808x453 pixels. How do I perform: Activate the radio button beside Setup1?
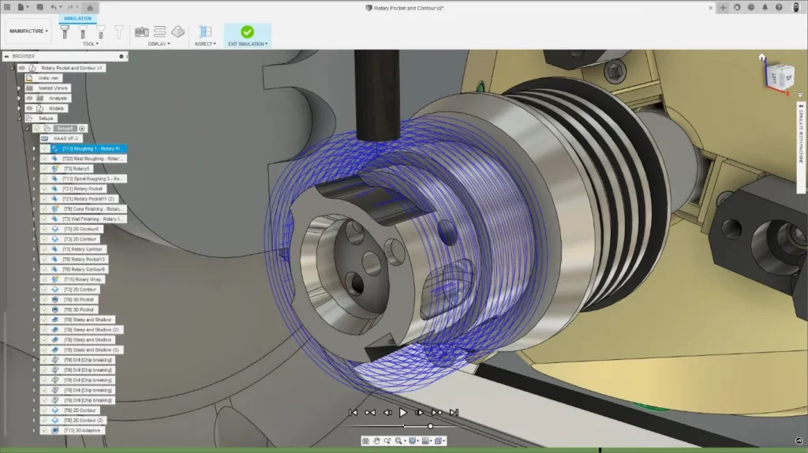(x=82, y=128)
